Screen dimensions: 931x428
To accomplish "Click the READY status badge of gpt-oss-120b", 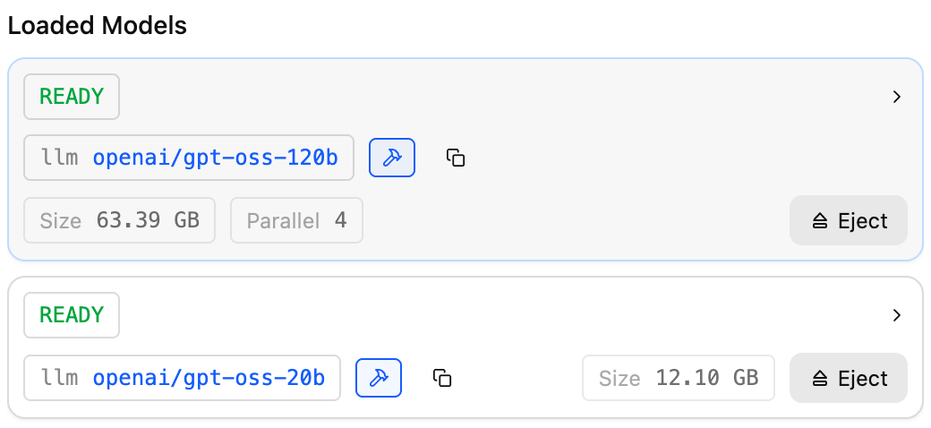I will [72, 97].
